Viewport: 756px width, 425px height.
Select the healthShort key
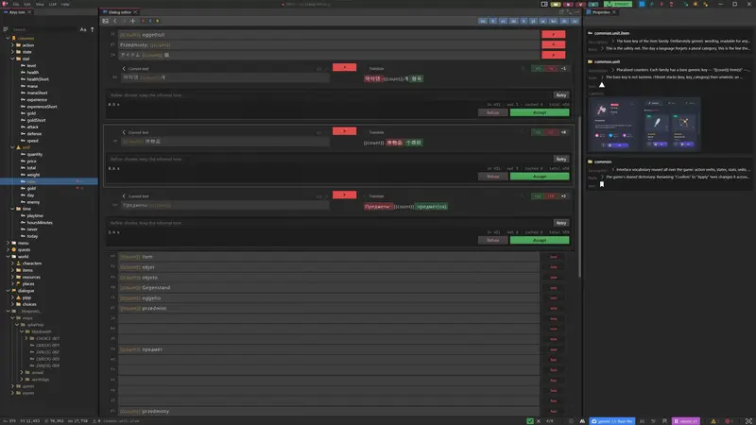click(38, 79)
